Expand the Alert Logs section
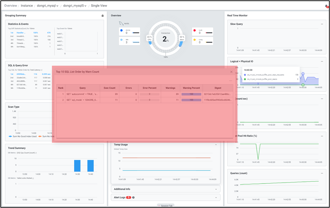The width and height of the screenshot is (330, 208). coord(216,198)
